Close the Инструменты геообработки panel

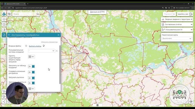58,35
